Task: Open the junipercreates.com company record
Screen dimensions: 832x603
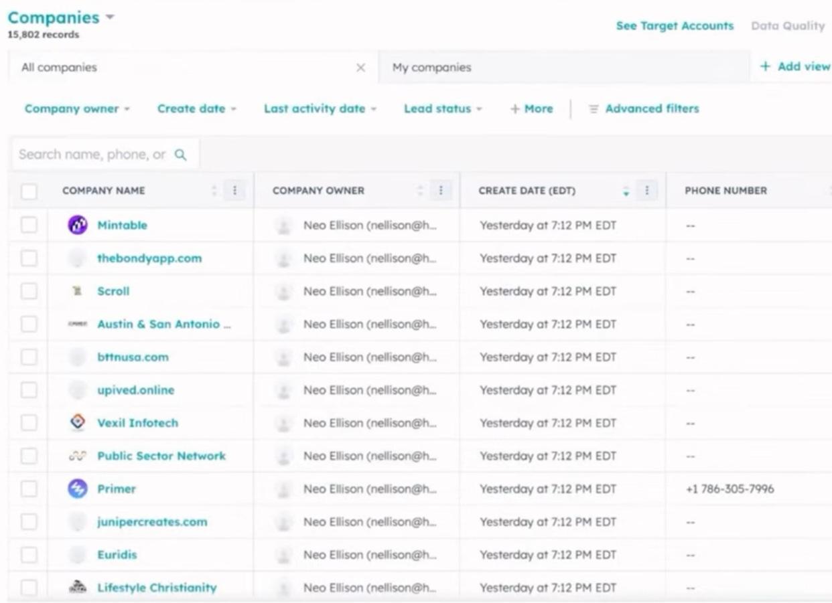Action: click(152, 521)
